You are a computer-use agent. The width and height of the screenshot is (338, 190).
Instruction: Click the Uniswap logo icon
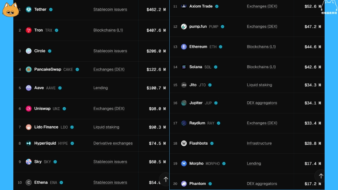point(29,109)
